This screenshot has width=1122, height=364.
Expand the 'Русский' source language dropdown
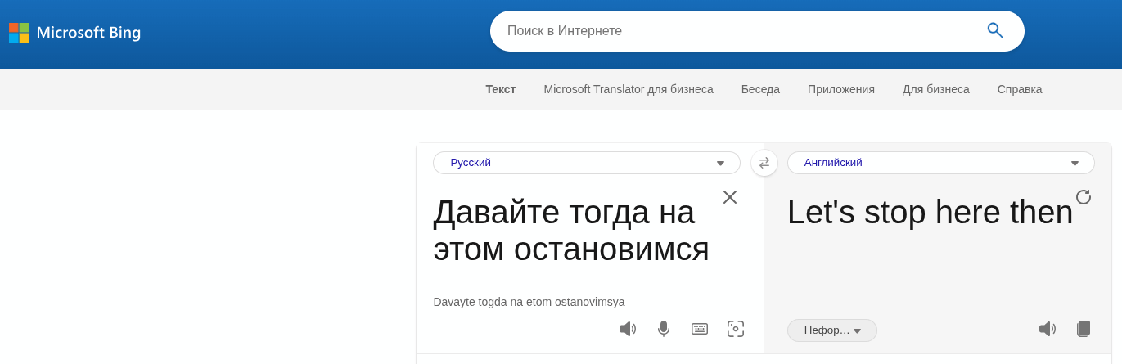[587, 163]
